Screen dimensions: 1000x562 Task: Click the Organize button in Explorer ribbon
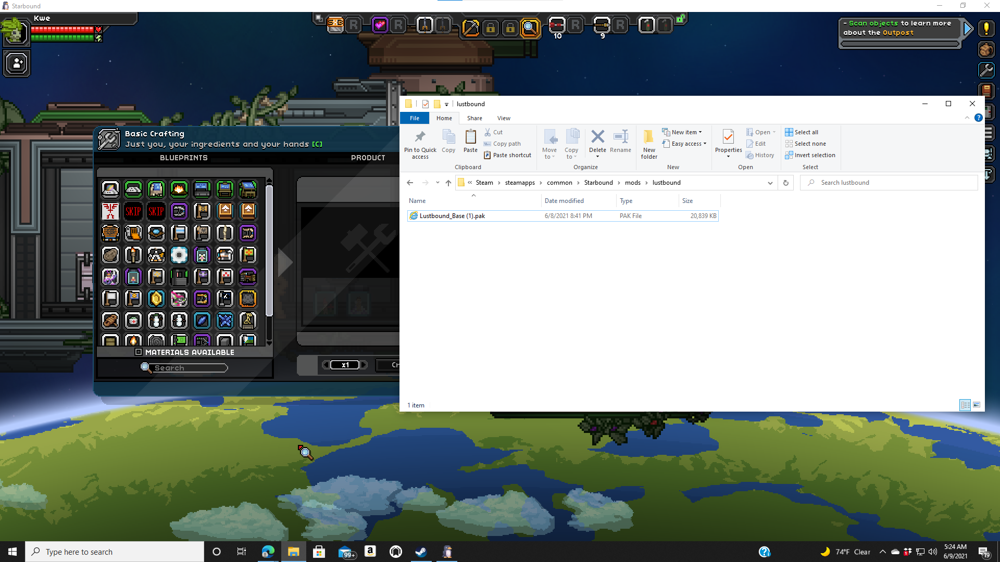coord(586,167)
